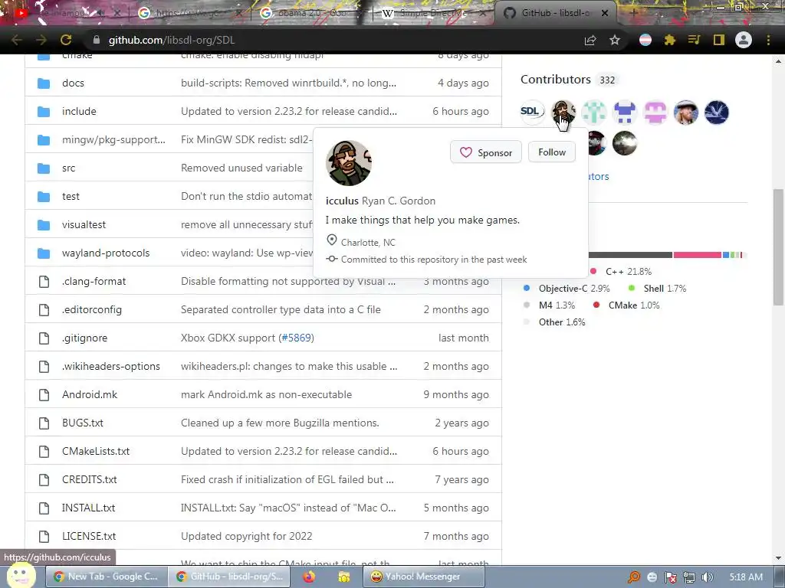Open the src folder
785x588 pixels.
(x=68, y=168)
